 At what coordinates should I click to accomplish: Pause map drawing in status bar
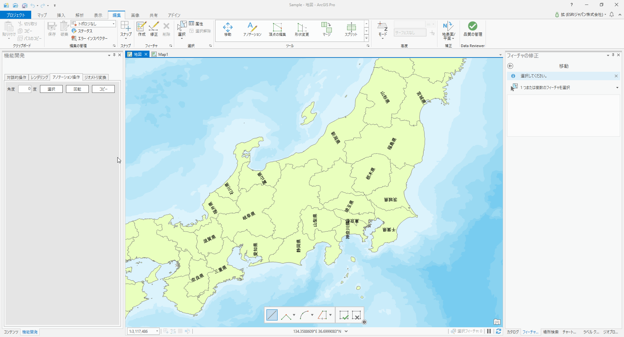489,331
